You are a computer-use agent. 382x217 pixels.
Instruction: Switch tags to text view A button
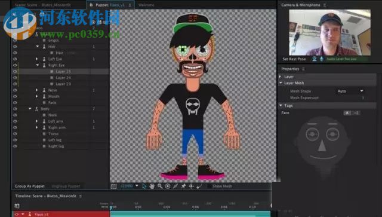click(347, 113)
